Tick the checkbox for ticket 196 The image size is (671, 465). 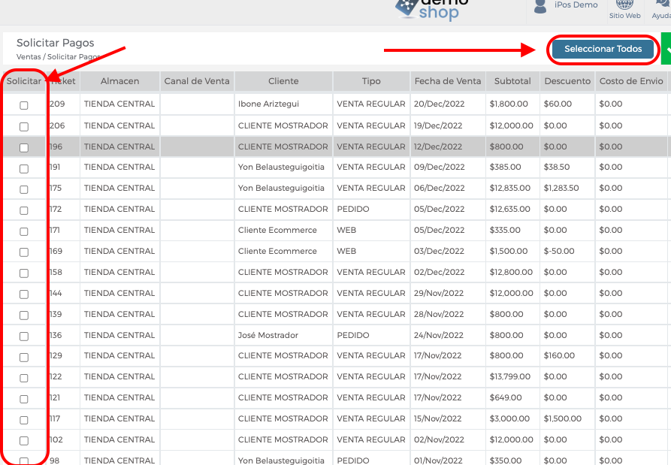pyautogui.click(x=24, y=147)
